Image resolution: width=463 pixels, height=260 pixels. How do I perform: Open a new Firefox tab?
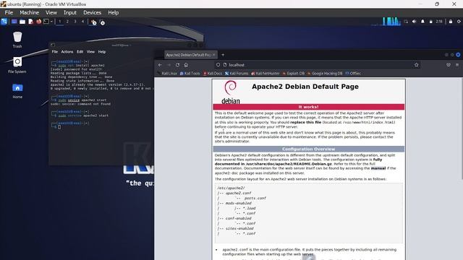pyautogui.click(x=223, y=55)
